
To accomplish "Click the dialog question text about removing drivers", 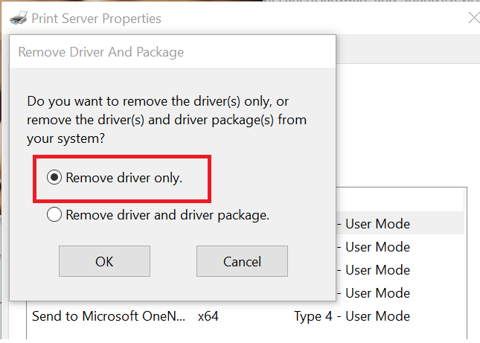I will click(x=166, y=119).
